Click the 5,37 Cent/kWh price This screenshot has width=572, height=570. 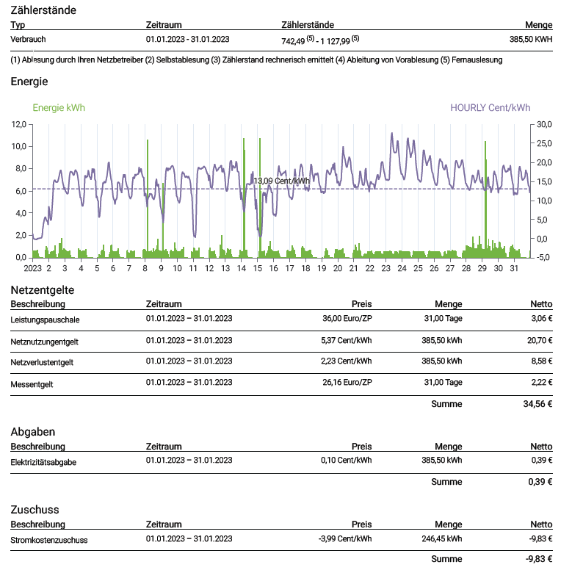(x=346, y=341)
